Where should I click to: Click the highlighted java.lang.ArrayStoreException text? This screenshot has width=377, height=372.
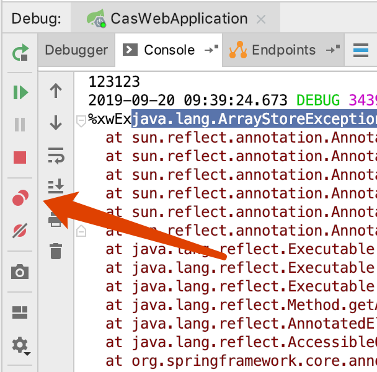click(x=253, y=118)
